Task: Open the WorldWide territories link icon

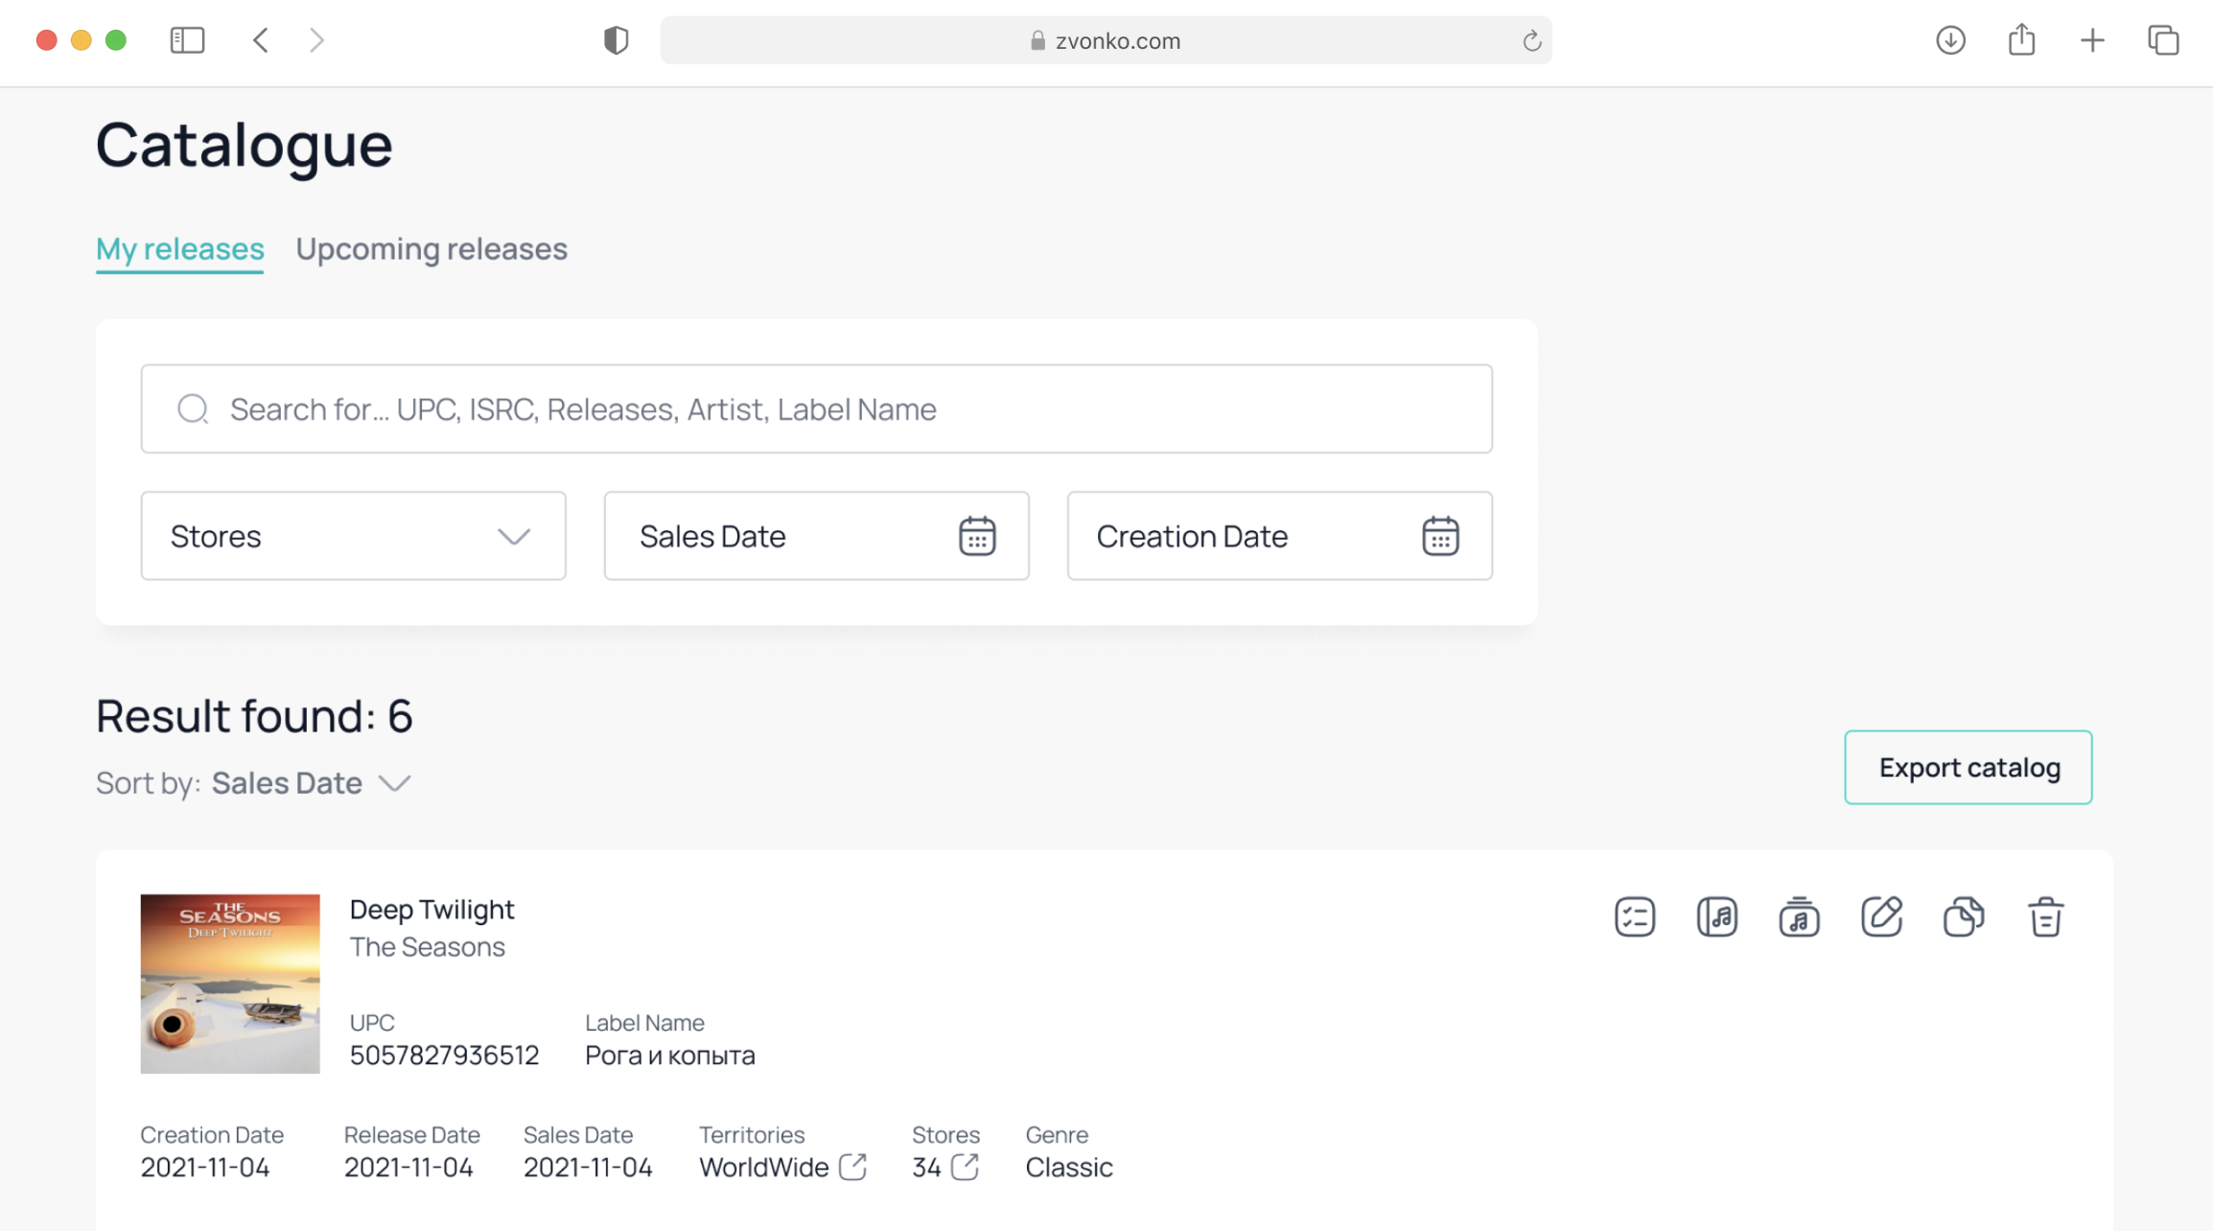Action: click(x=852, y=1167)
